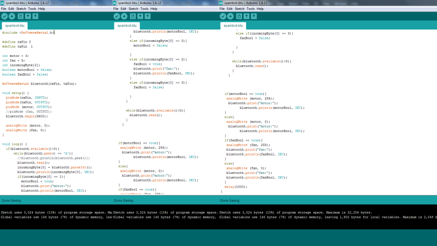The width and height of the screenshot is (437, 246).
Task: Open Sketch menu in left Arduino window
Action: (21, 9)
